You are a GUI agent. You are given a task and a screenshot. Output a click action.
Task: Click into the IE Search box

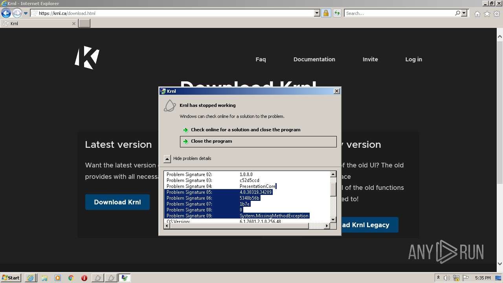(x=399, y=13)
